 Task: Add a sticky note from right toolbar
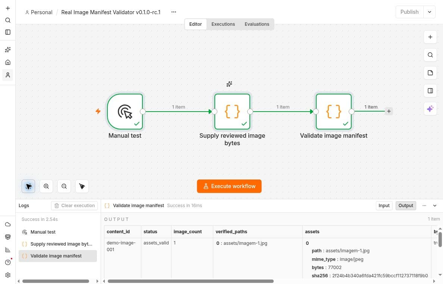(430, 73)
